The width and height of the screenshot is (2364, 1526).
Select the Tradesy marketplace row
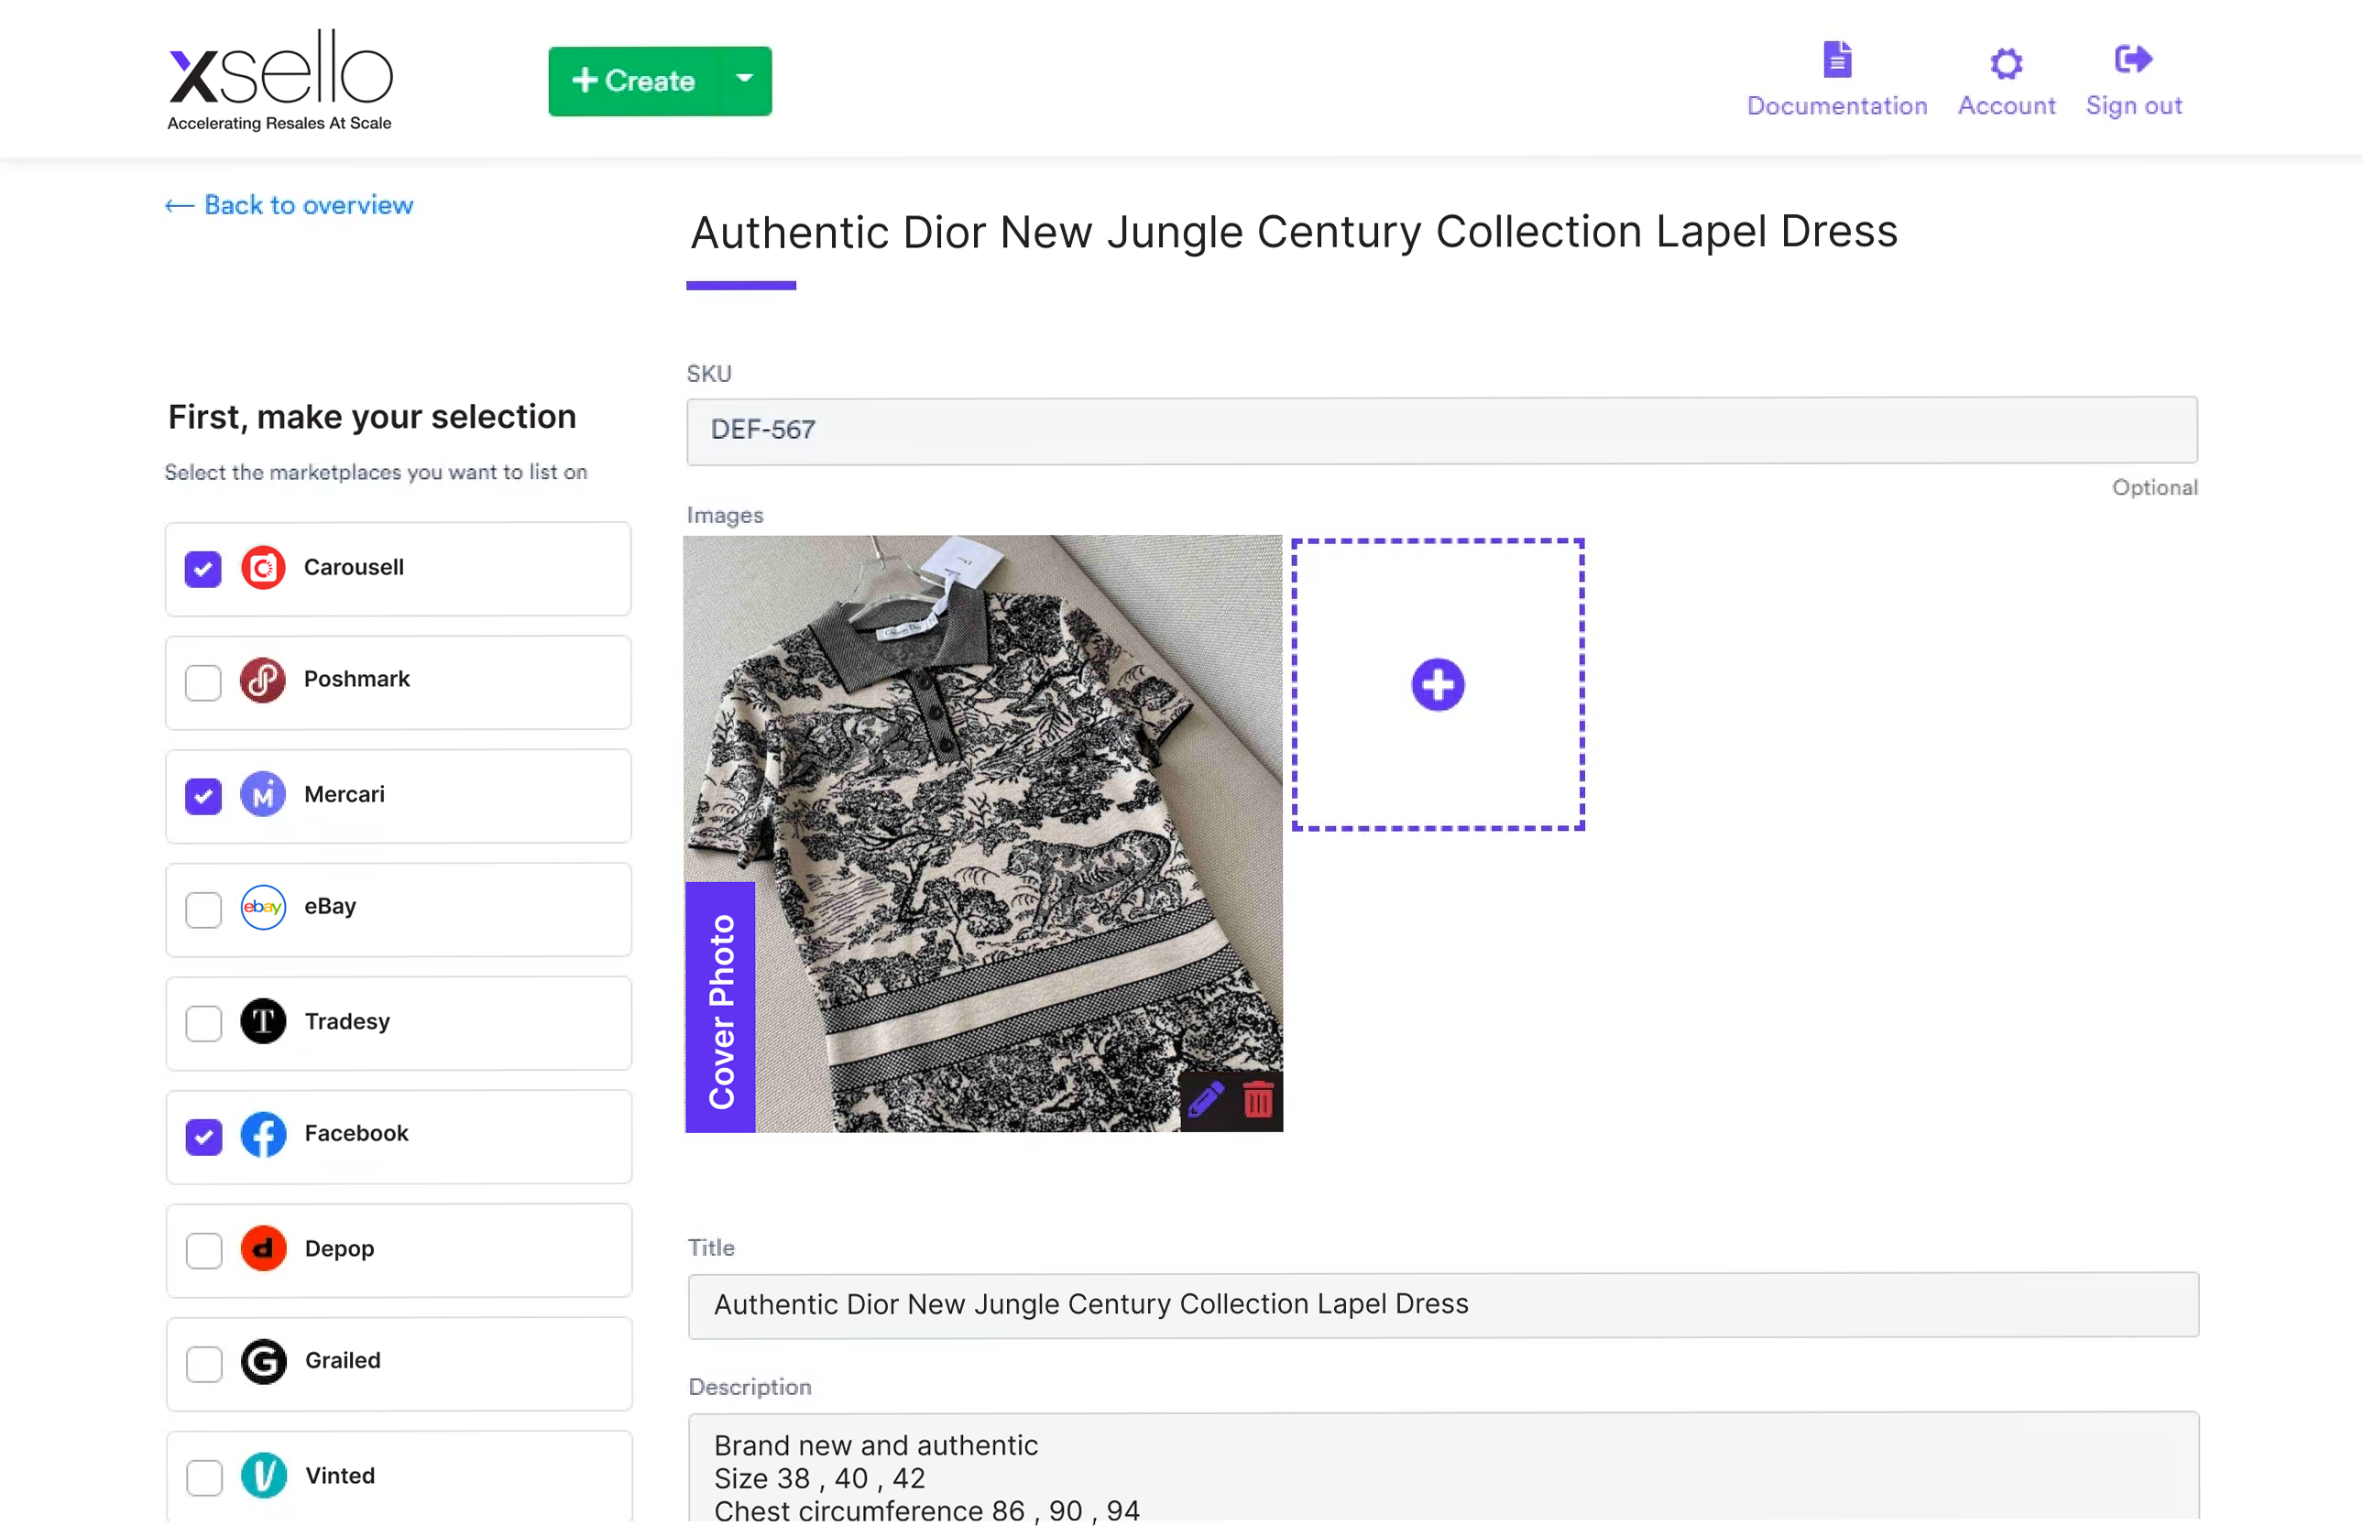397,1022
